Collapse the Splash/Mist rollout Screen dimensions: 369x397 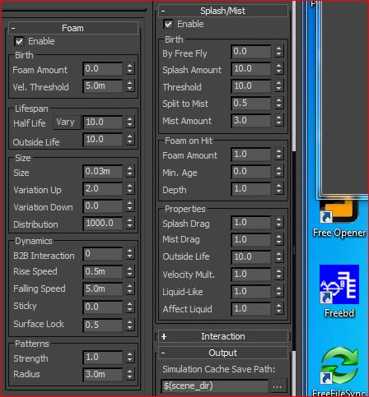coord(222,11)
